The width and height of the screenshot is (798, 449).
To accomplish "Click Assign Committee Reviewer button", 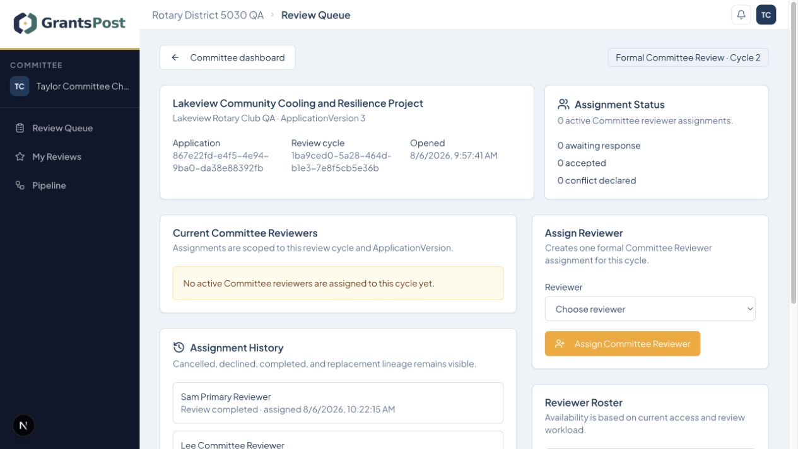I will coord(623,344).
